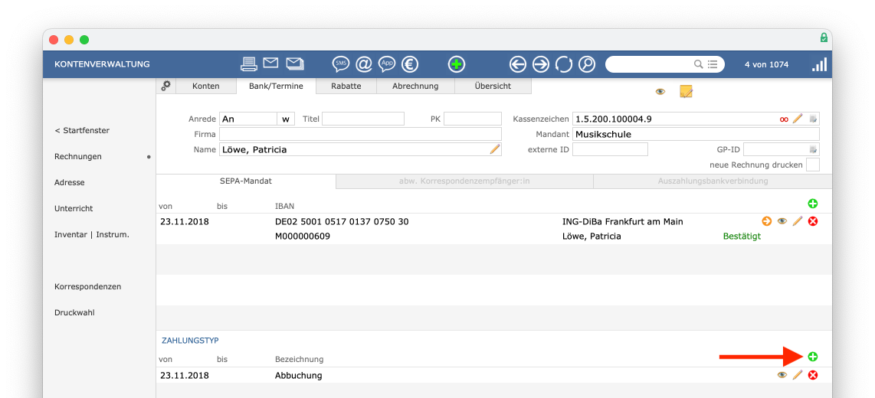The height and width of the screenshot is (398, 875).
Task: Open Adresse in the sidebar
Action: pos(70,182)
